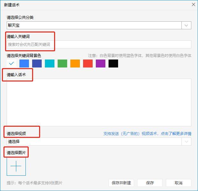Choose the light blue keyword background color
Screen dimensions: 198x191
[24, 63]
